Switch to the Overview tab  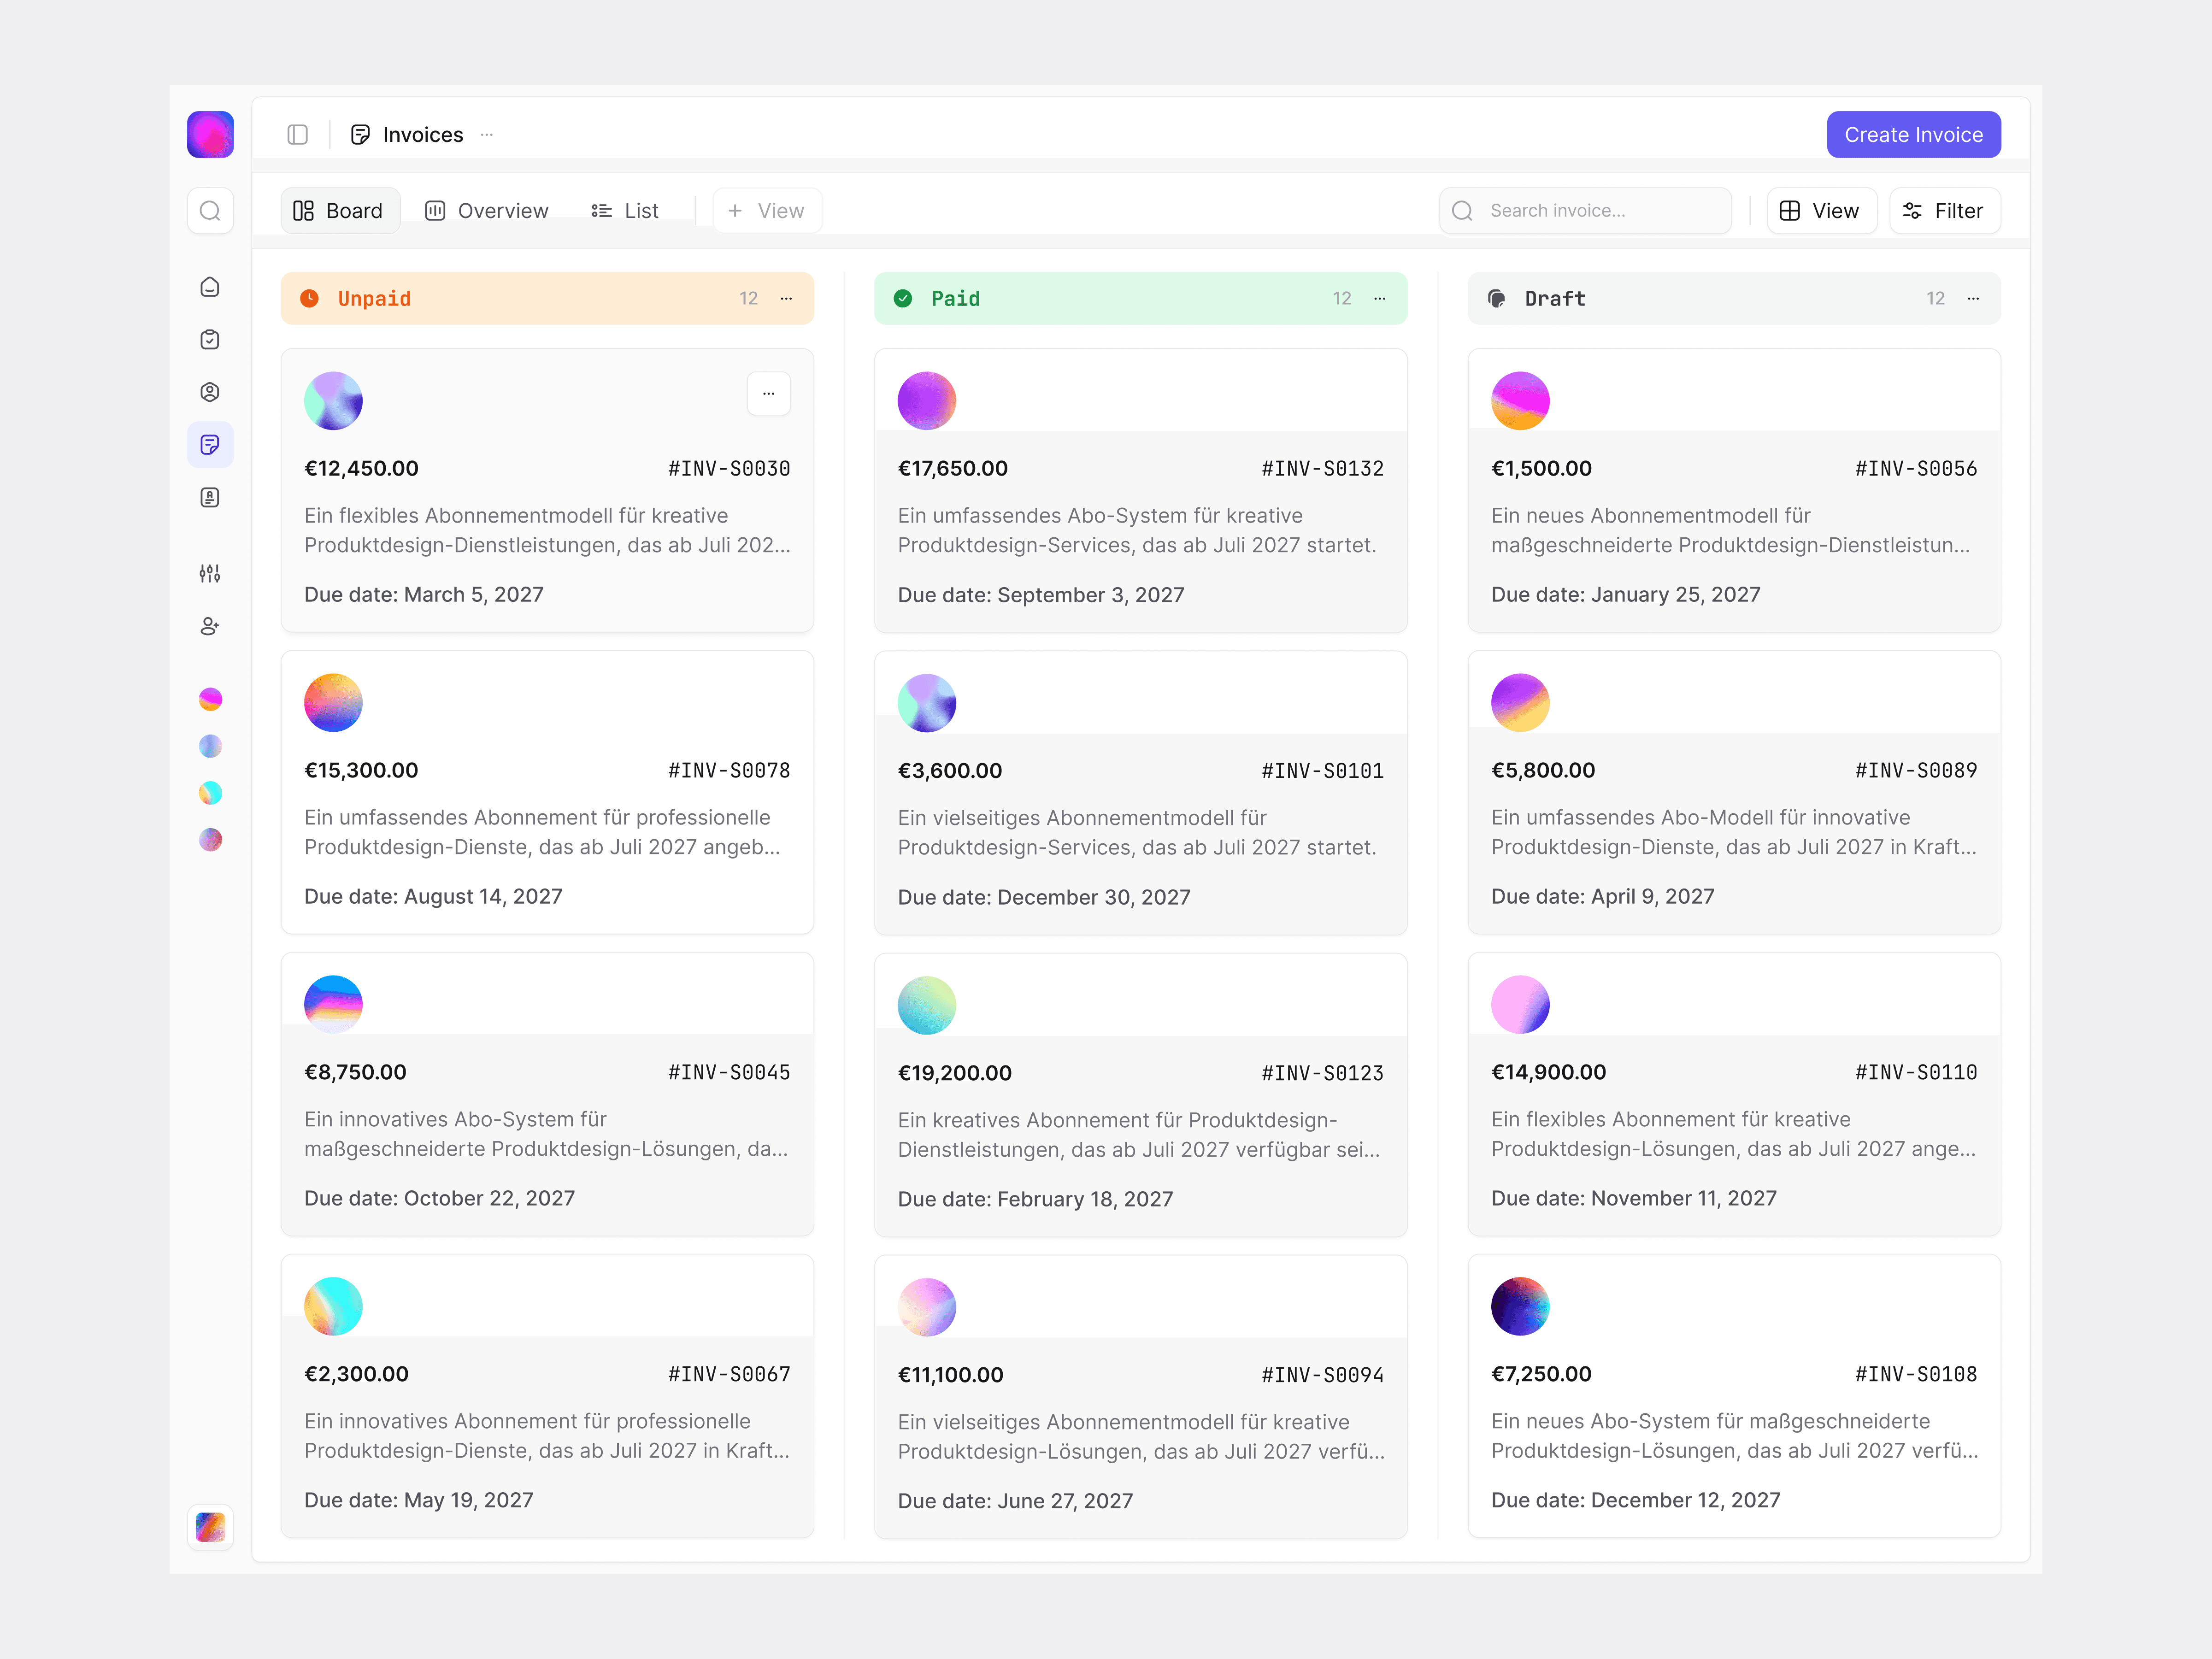coord(487,211)
